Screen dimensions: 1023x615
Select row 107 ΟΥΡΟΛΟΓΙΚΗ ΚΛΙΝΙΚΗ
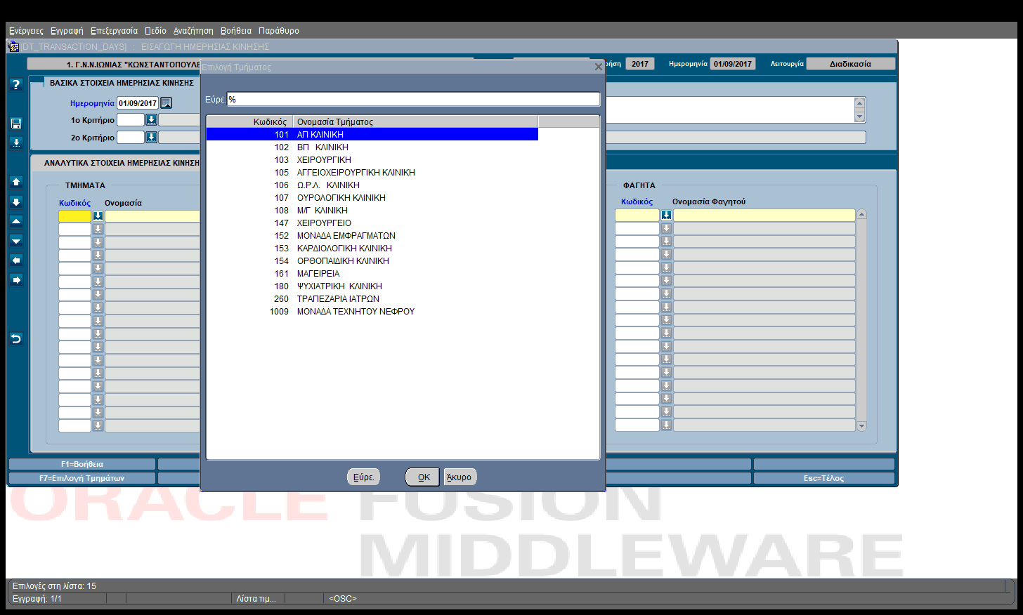[x=372, y=198]
